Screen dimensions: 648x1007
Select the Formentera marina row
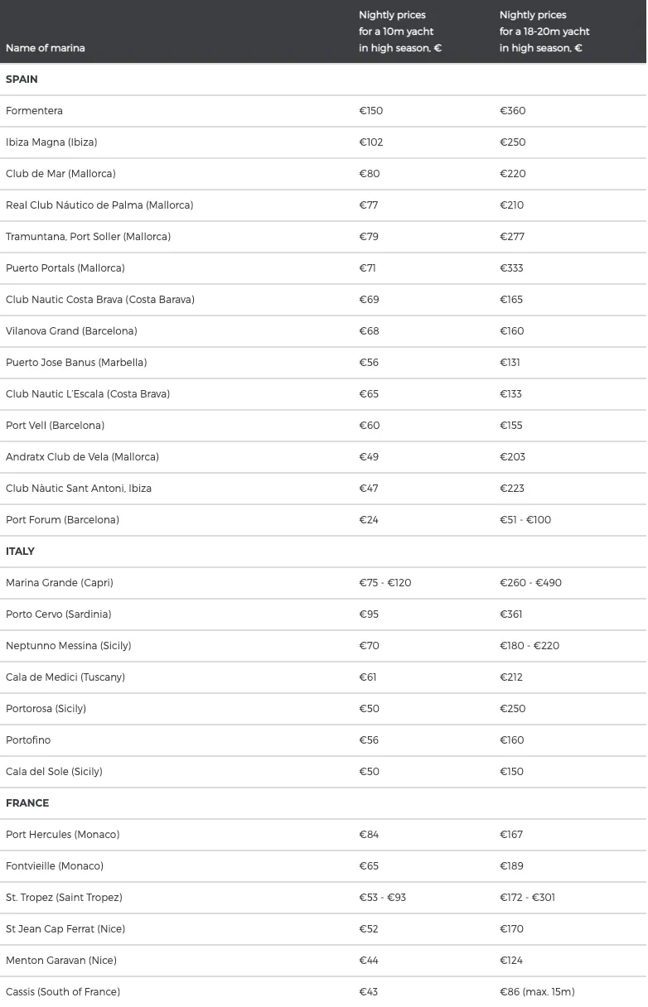click(x=323, y=111)
